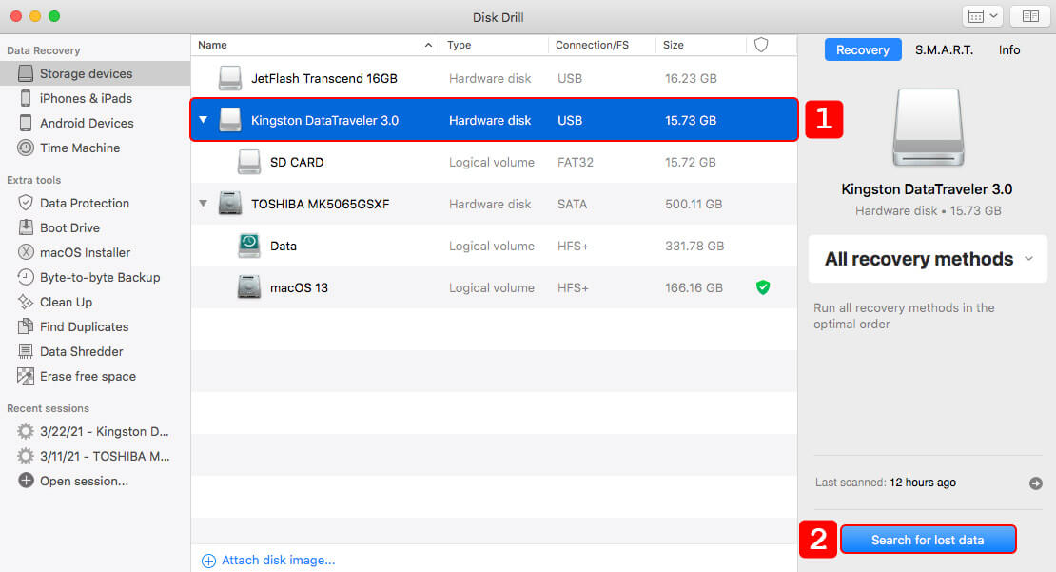Click large Kingston drive image
The width and height of the screenshot is (1056, 572).
928,128
